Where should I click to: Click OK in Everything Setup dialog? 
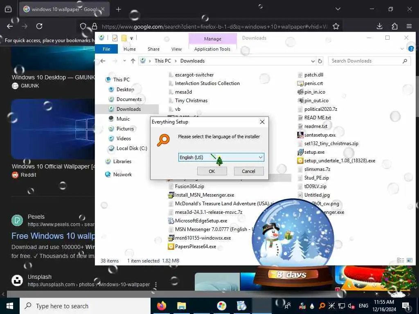click(212, 171)
